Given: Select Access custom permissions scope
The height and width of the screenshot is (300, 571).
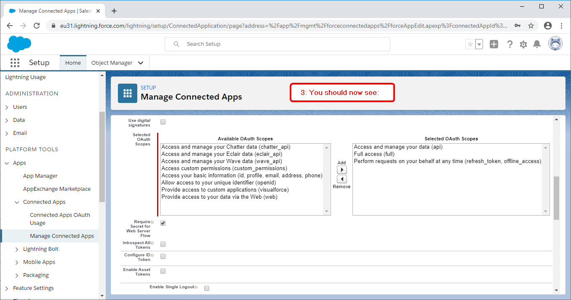Looking at the screenshot, I should click(224, 168).
